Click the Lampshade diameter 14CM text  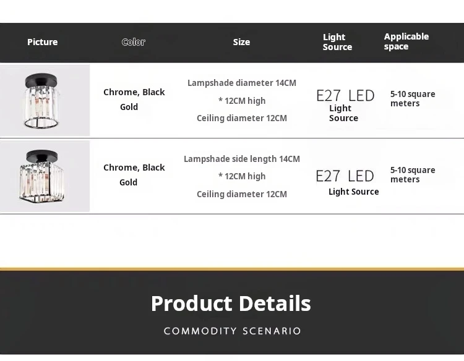pyautogui.click(x=242, y=83)
